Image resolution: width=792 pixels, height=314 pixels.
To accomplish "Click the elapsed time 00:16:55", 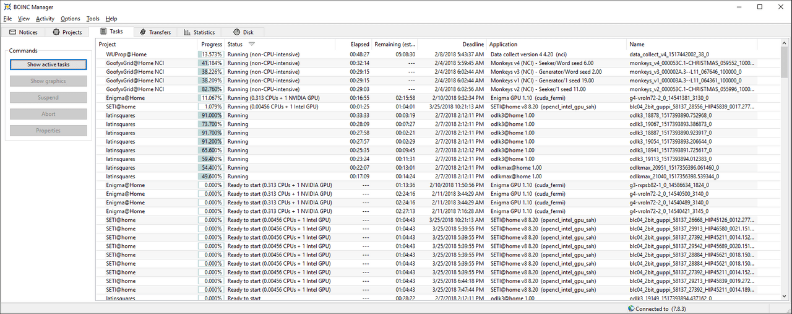I will [x=359, y=98].
